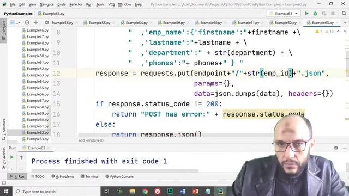
Task: Toggle the Project tool window sidebar tab
Action: click(4, 30)
